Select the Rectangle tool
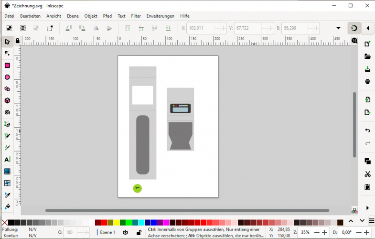 [7, 65]
